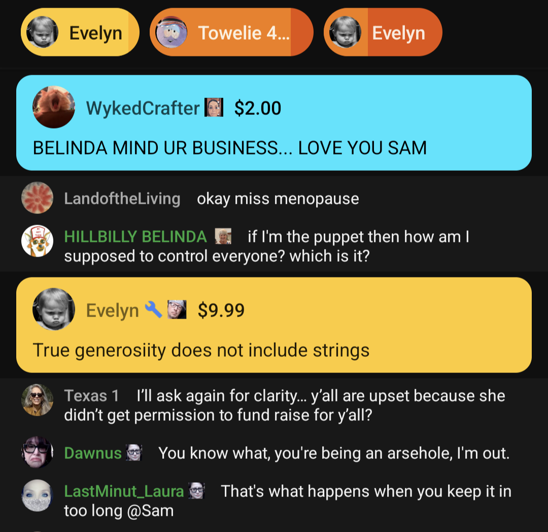Click LastMinut_Laura's member badge icon

point(196,490)
